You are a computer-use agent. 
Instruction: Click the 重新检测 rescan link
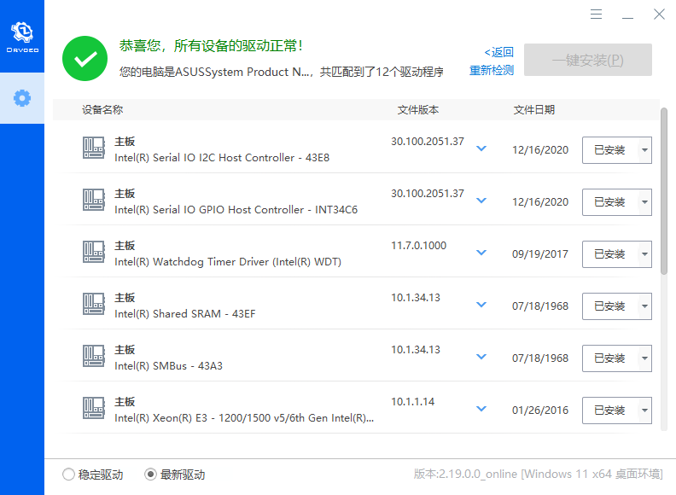(492, 71)
